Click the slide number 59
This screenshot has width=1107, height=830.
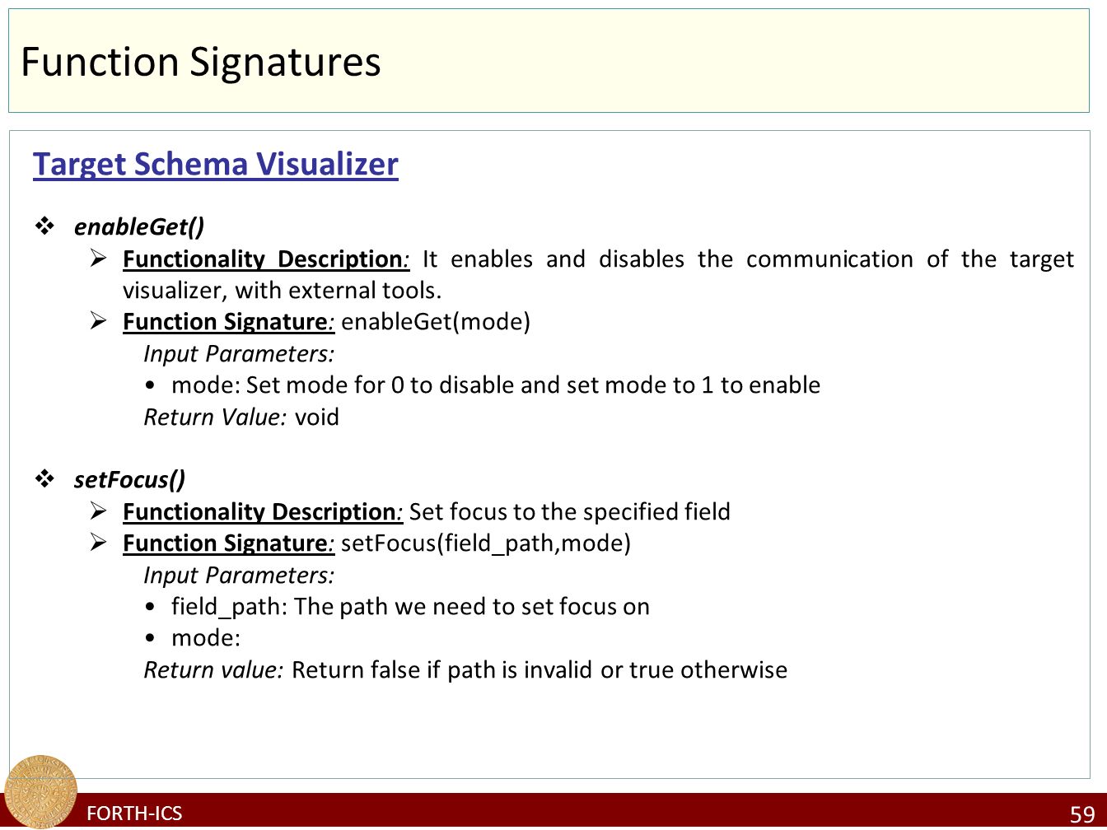[1082, 814]
